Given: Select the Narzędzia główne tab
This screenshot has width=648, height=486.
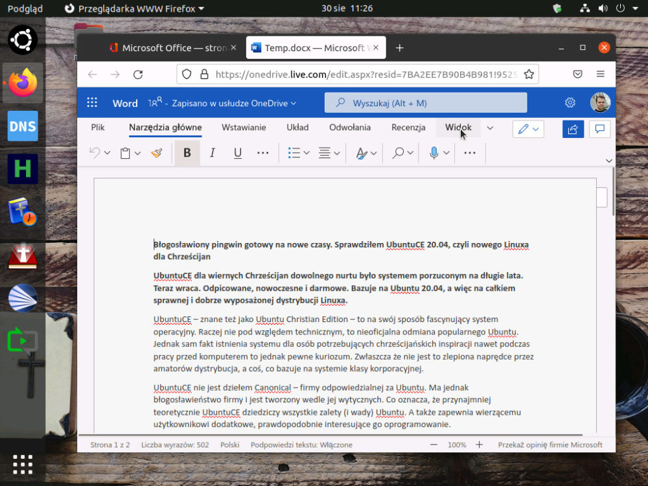Looking at the screenshot, I should 165,127.
